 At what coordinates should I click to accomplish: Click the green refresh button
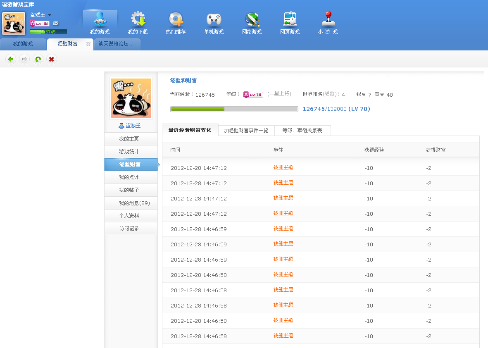pyautogui.click(x=38, y=59)
